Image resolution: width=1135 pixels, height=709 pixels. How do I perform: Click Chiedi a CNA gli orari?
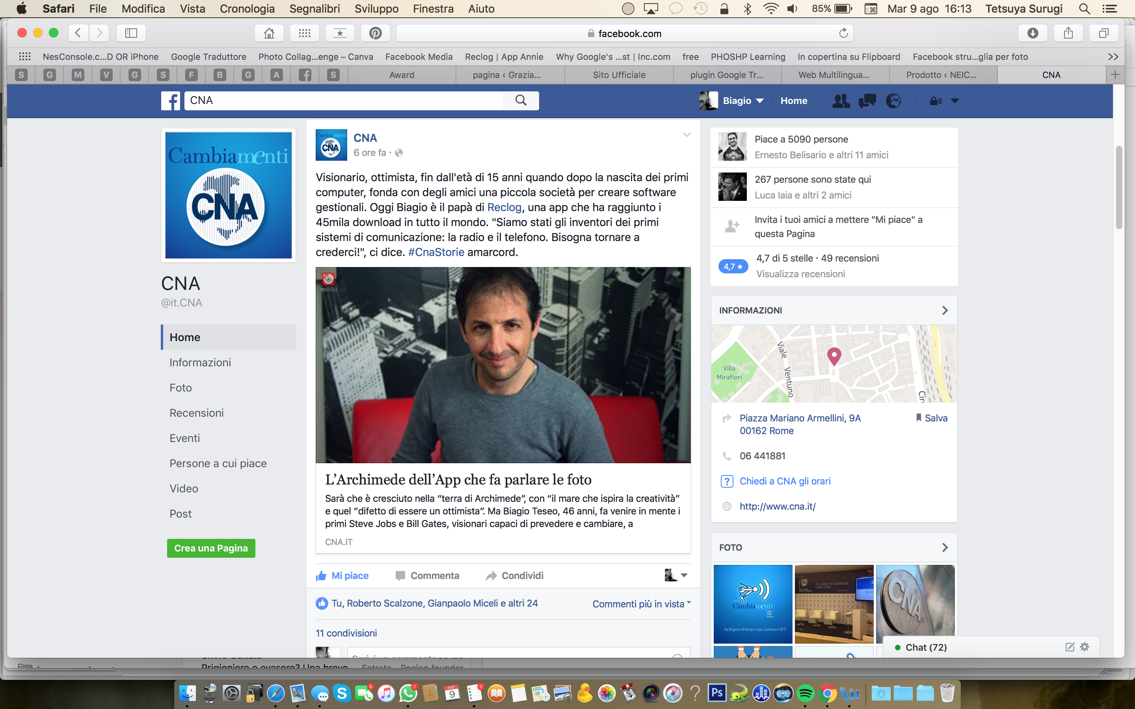tap(785, 481)
